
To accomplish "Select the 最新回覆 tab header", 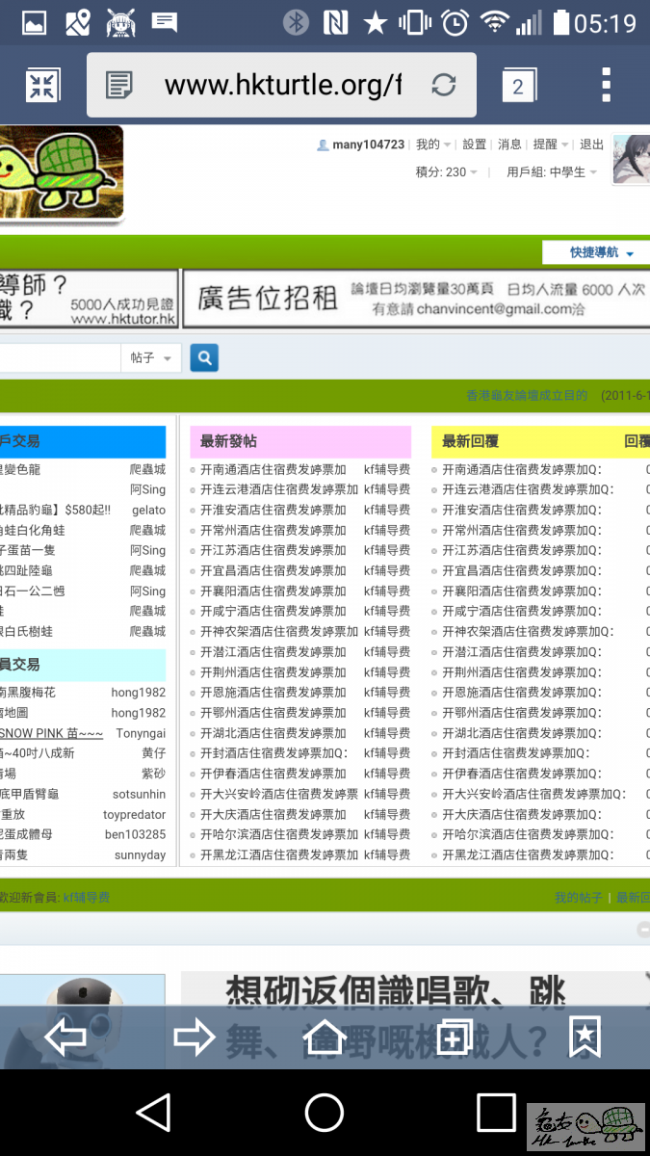I will tap(470, 441).
